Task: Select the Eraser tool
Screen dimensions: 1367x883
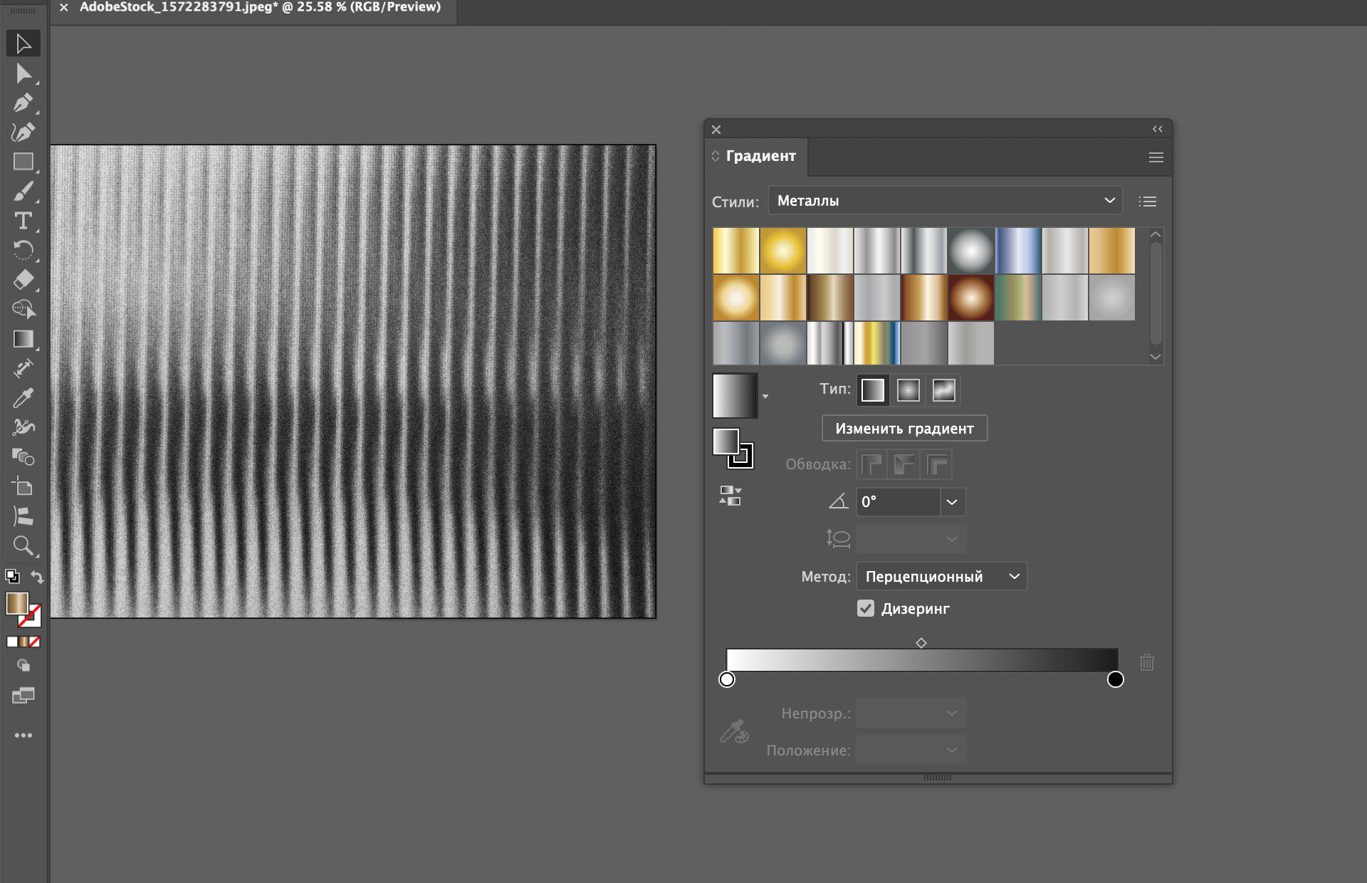Action: (23, 280)
